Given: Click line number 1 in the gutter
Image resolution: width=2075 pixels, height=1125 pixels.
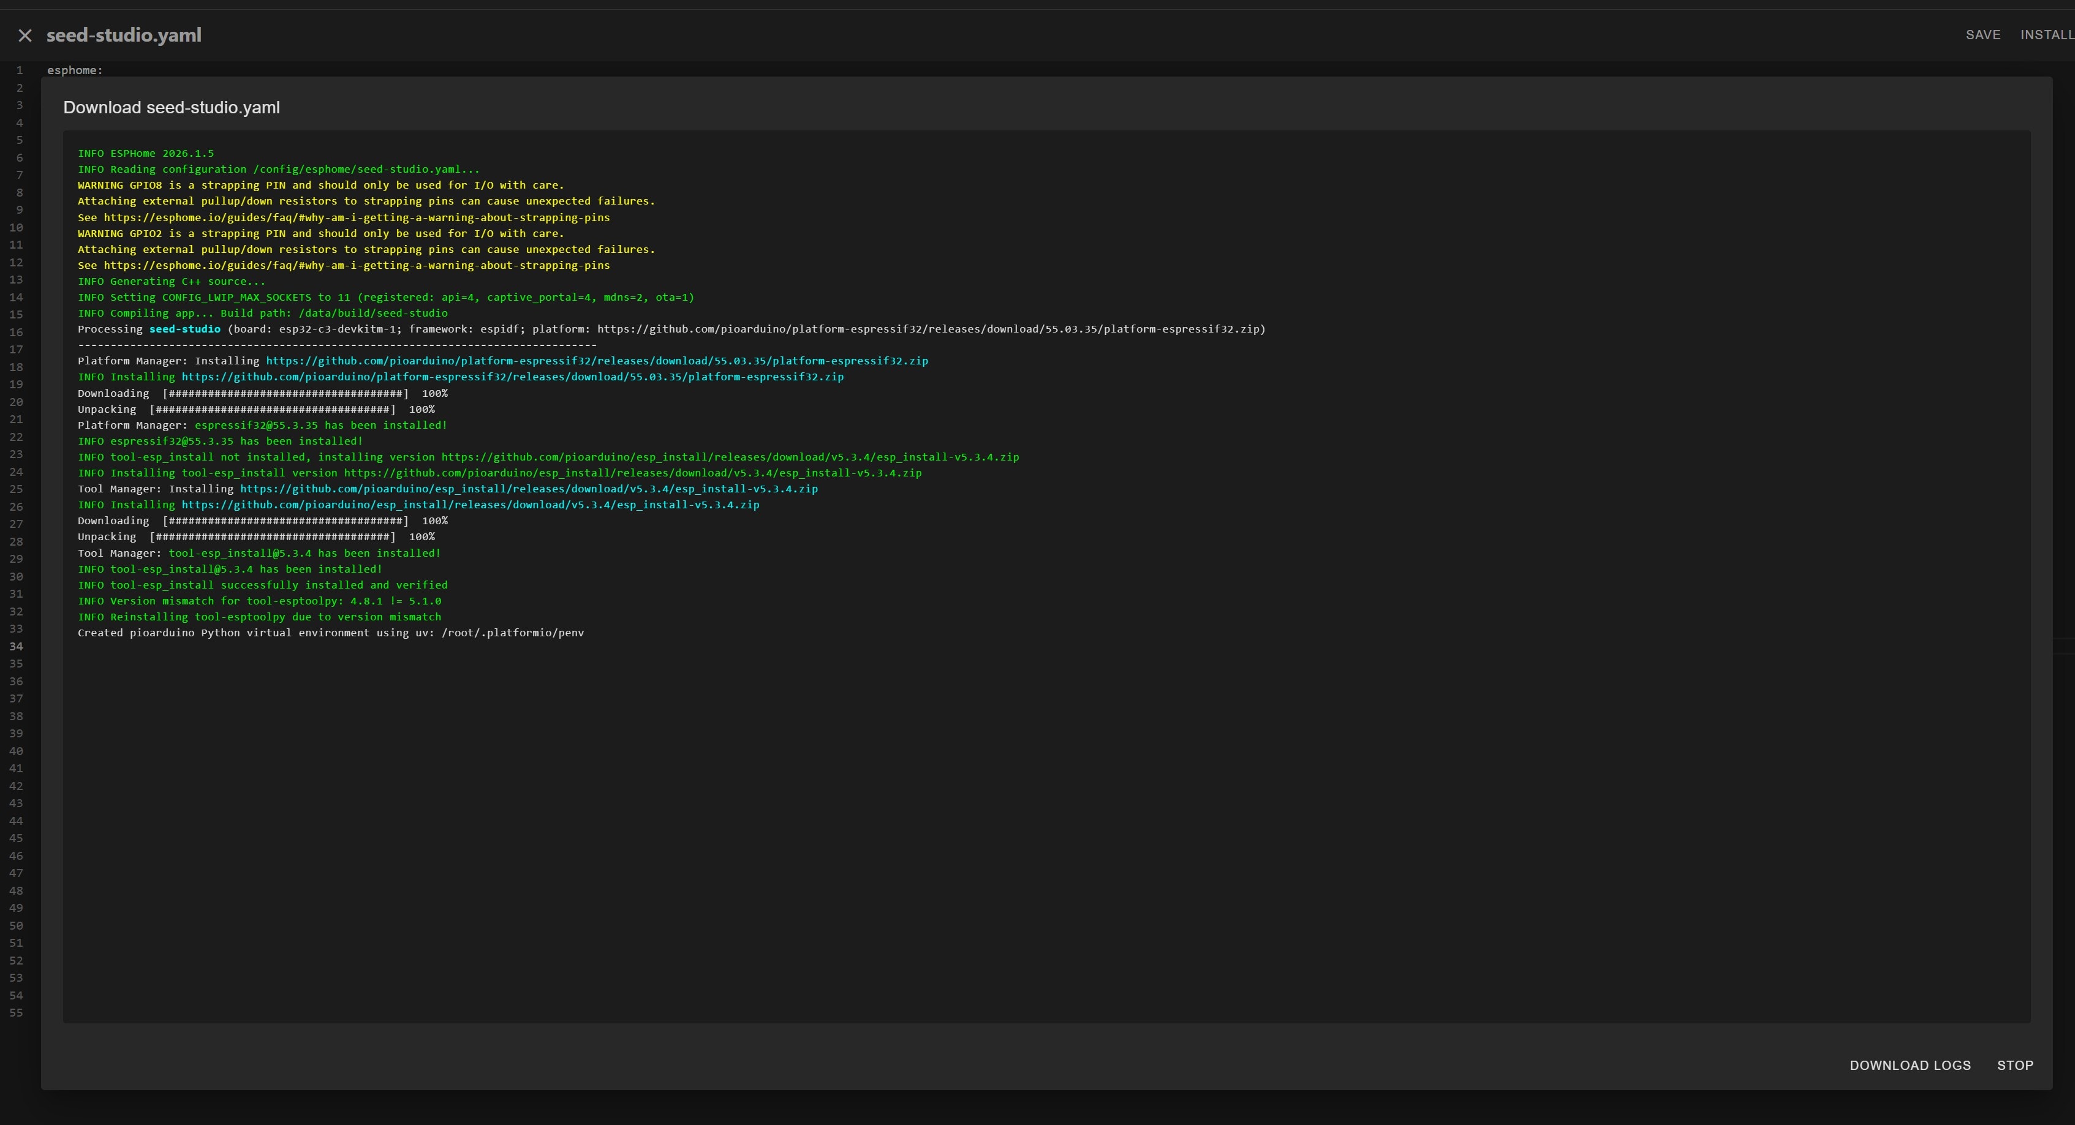Looking at the screenshot, I should click(20, 71).
